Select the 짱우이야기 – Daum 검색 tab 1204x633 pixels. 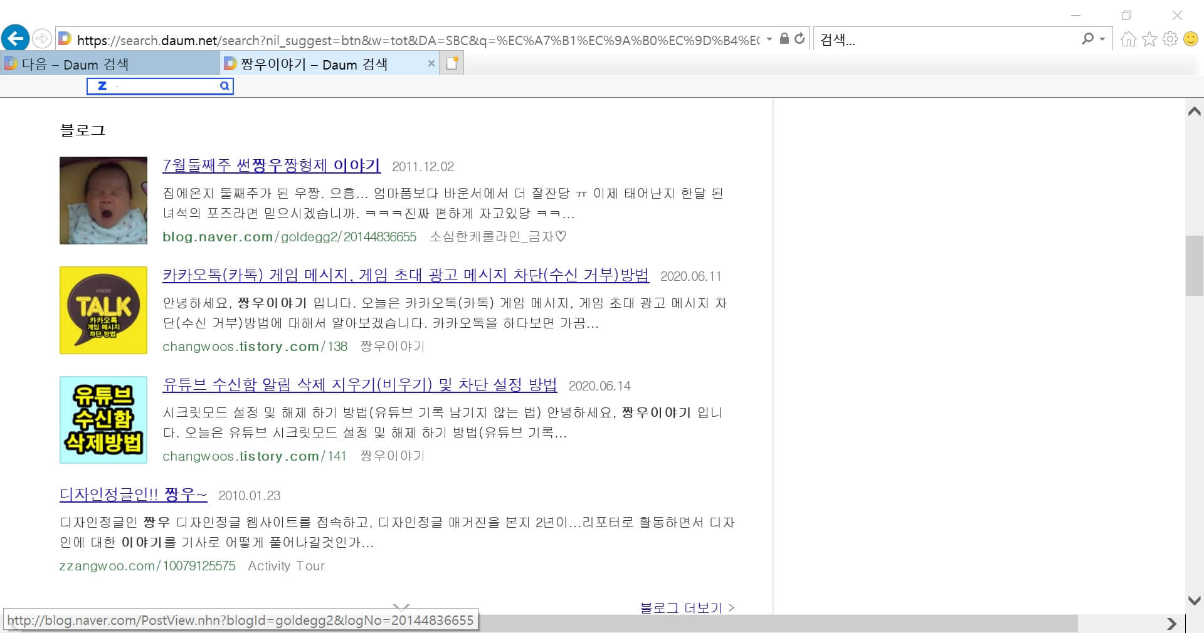(x=330, y=64)
